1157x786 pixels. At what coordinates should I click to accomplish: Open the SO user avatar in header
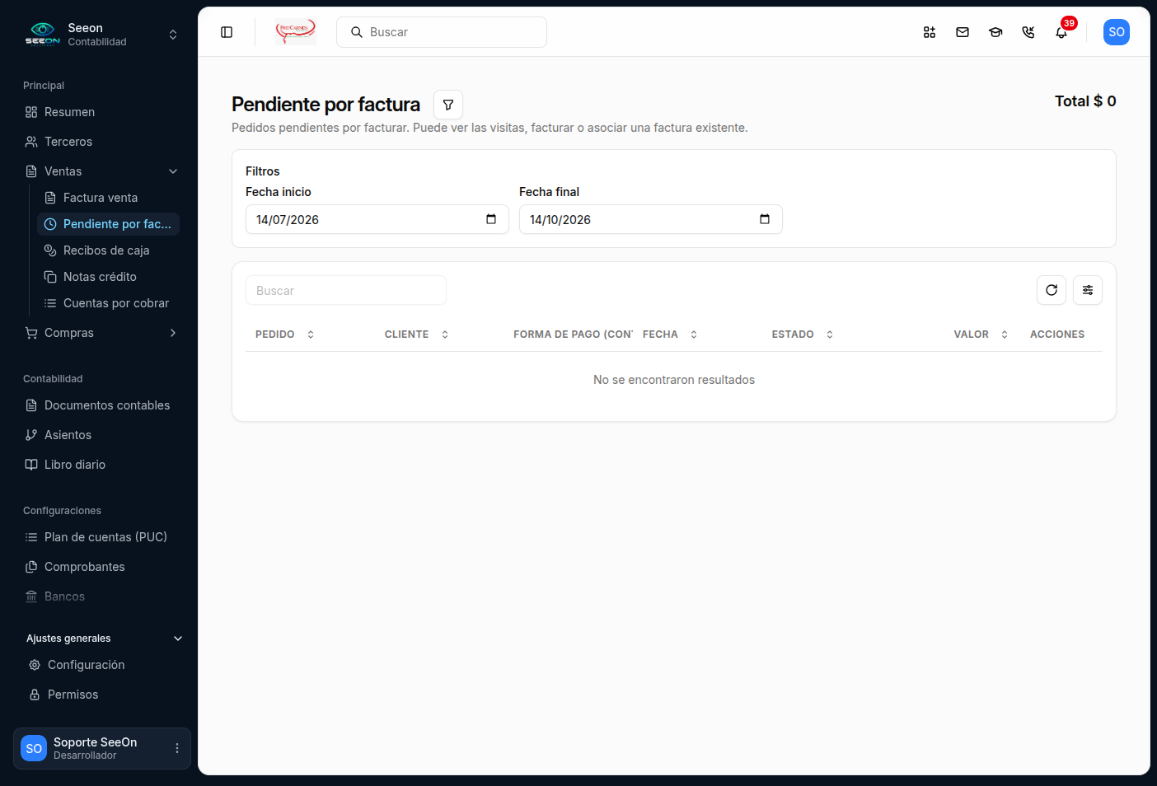pyautogui.click(x=1117, y=32)
